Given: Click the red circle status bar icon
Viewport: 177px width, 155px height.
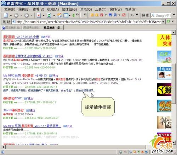Looking at the screenshot, I should point(135,152).
